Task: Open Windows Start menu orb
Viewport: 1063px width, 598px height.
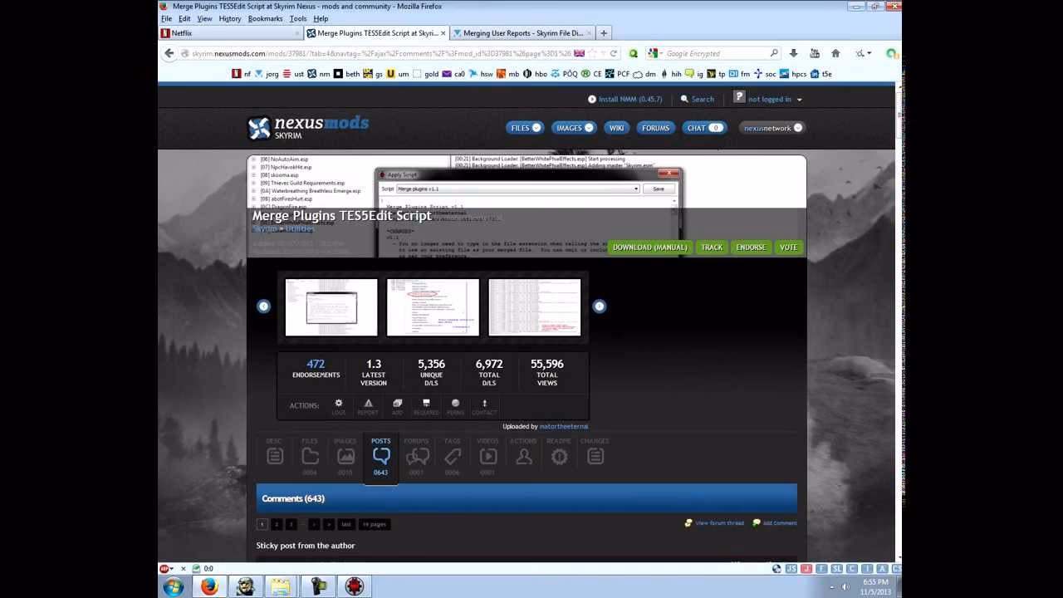Action: coord(174,586)
